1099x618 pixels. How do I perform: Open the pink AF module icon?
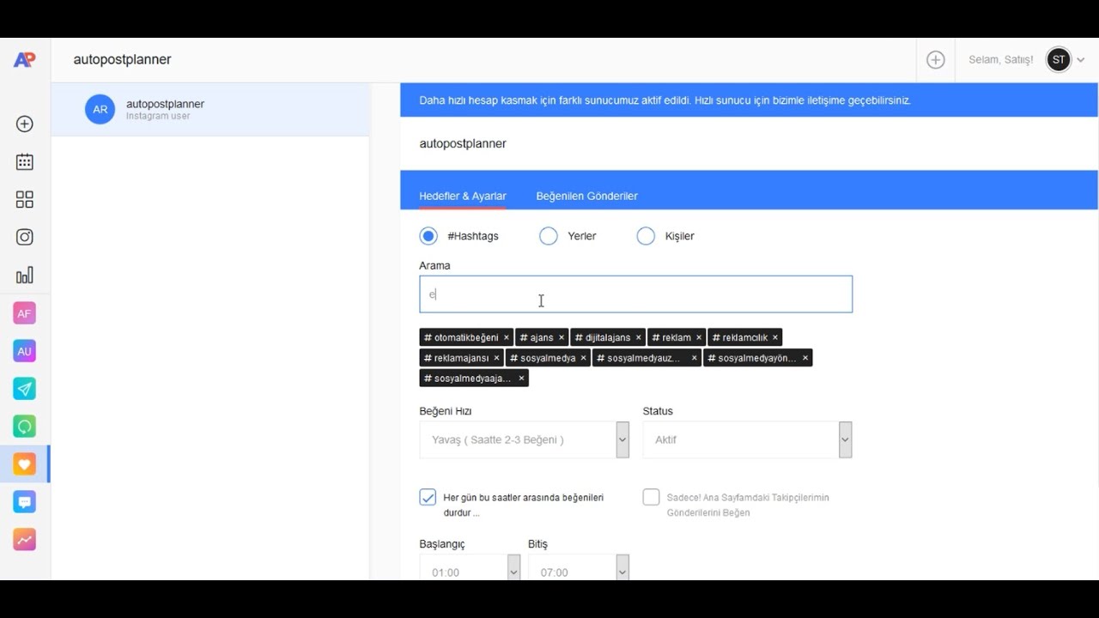[x=24, y=313]
